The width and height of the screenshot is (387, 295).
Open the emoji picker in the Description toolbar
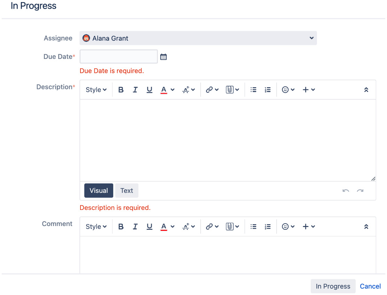(286, 90)
